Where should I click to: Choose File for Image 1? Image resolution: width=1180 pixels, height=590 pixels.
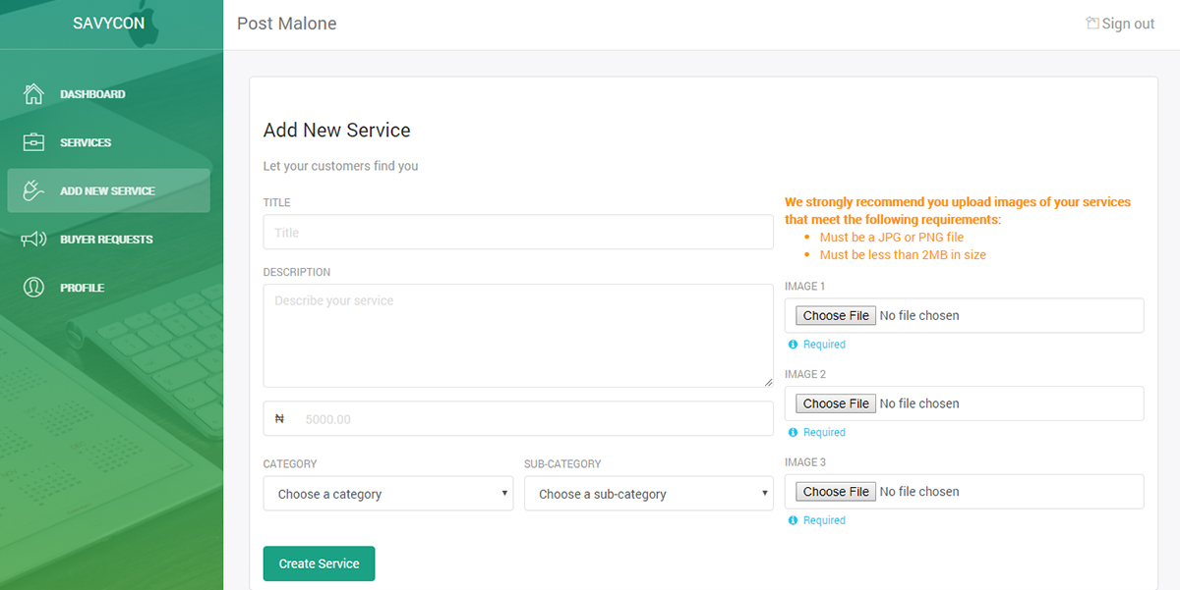pyautogui.click(x=836, y=316)
